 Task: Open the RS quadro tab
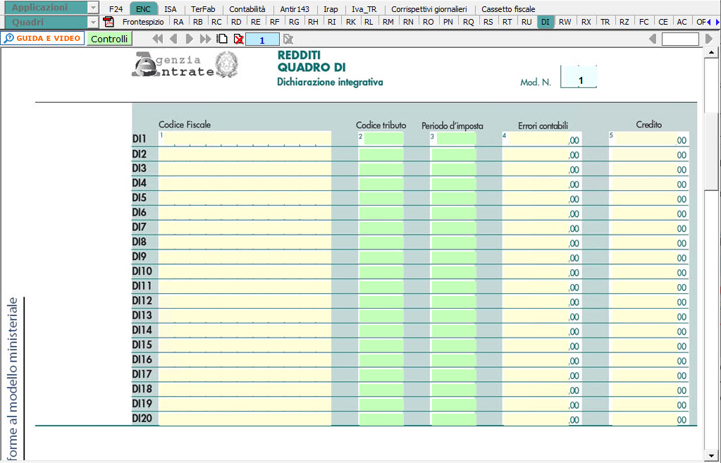(488, 22)
